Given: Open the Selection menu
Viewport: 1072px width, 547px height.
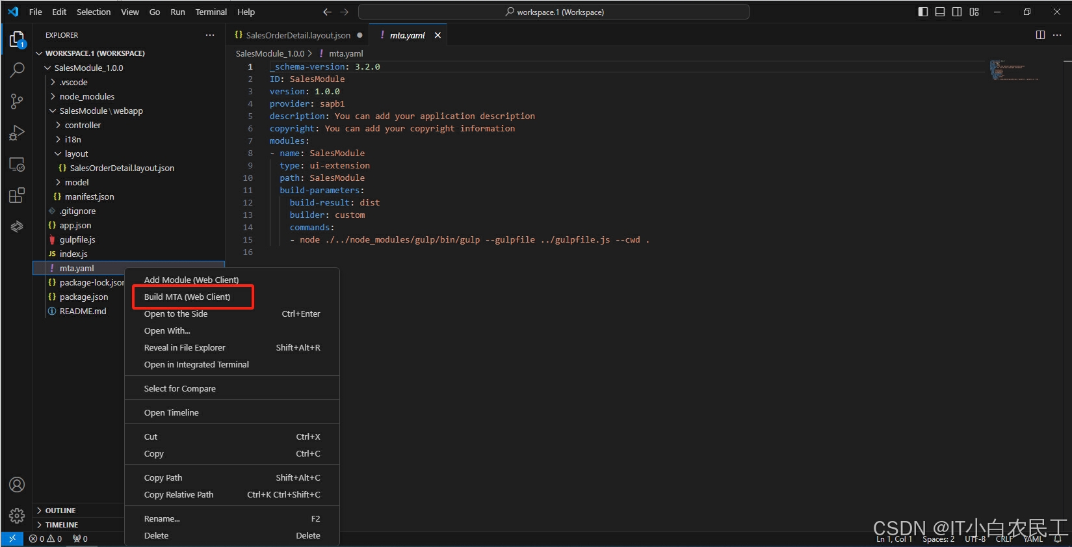Looking at the screenshot, I should pos(94,12).
